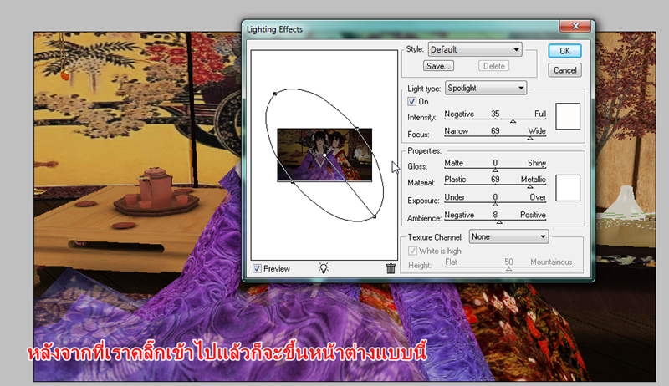Image resolution: width=669 pixels, height=386 pixels.
Task: Open the light color swatch beside Intensity
Action: pos(568,116)
